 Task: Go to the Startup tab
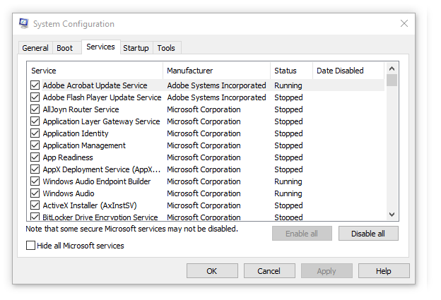pos(136,48)
